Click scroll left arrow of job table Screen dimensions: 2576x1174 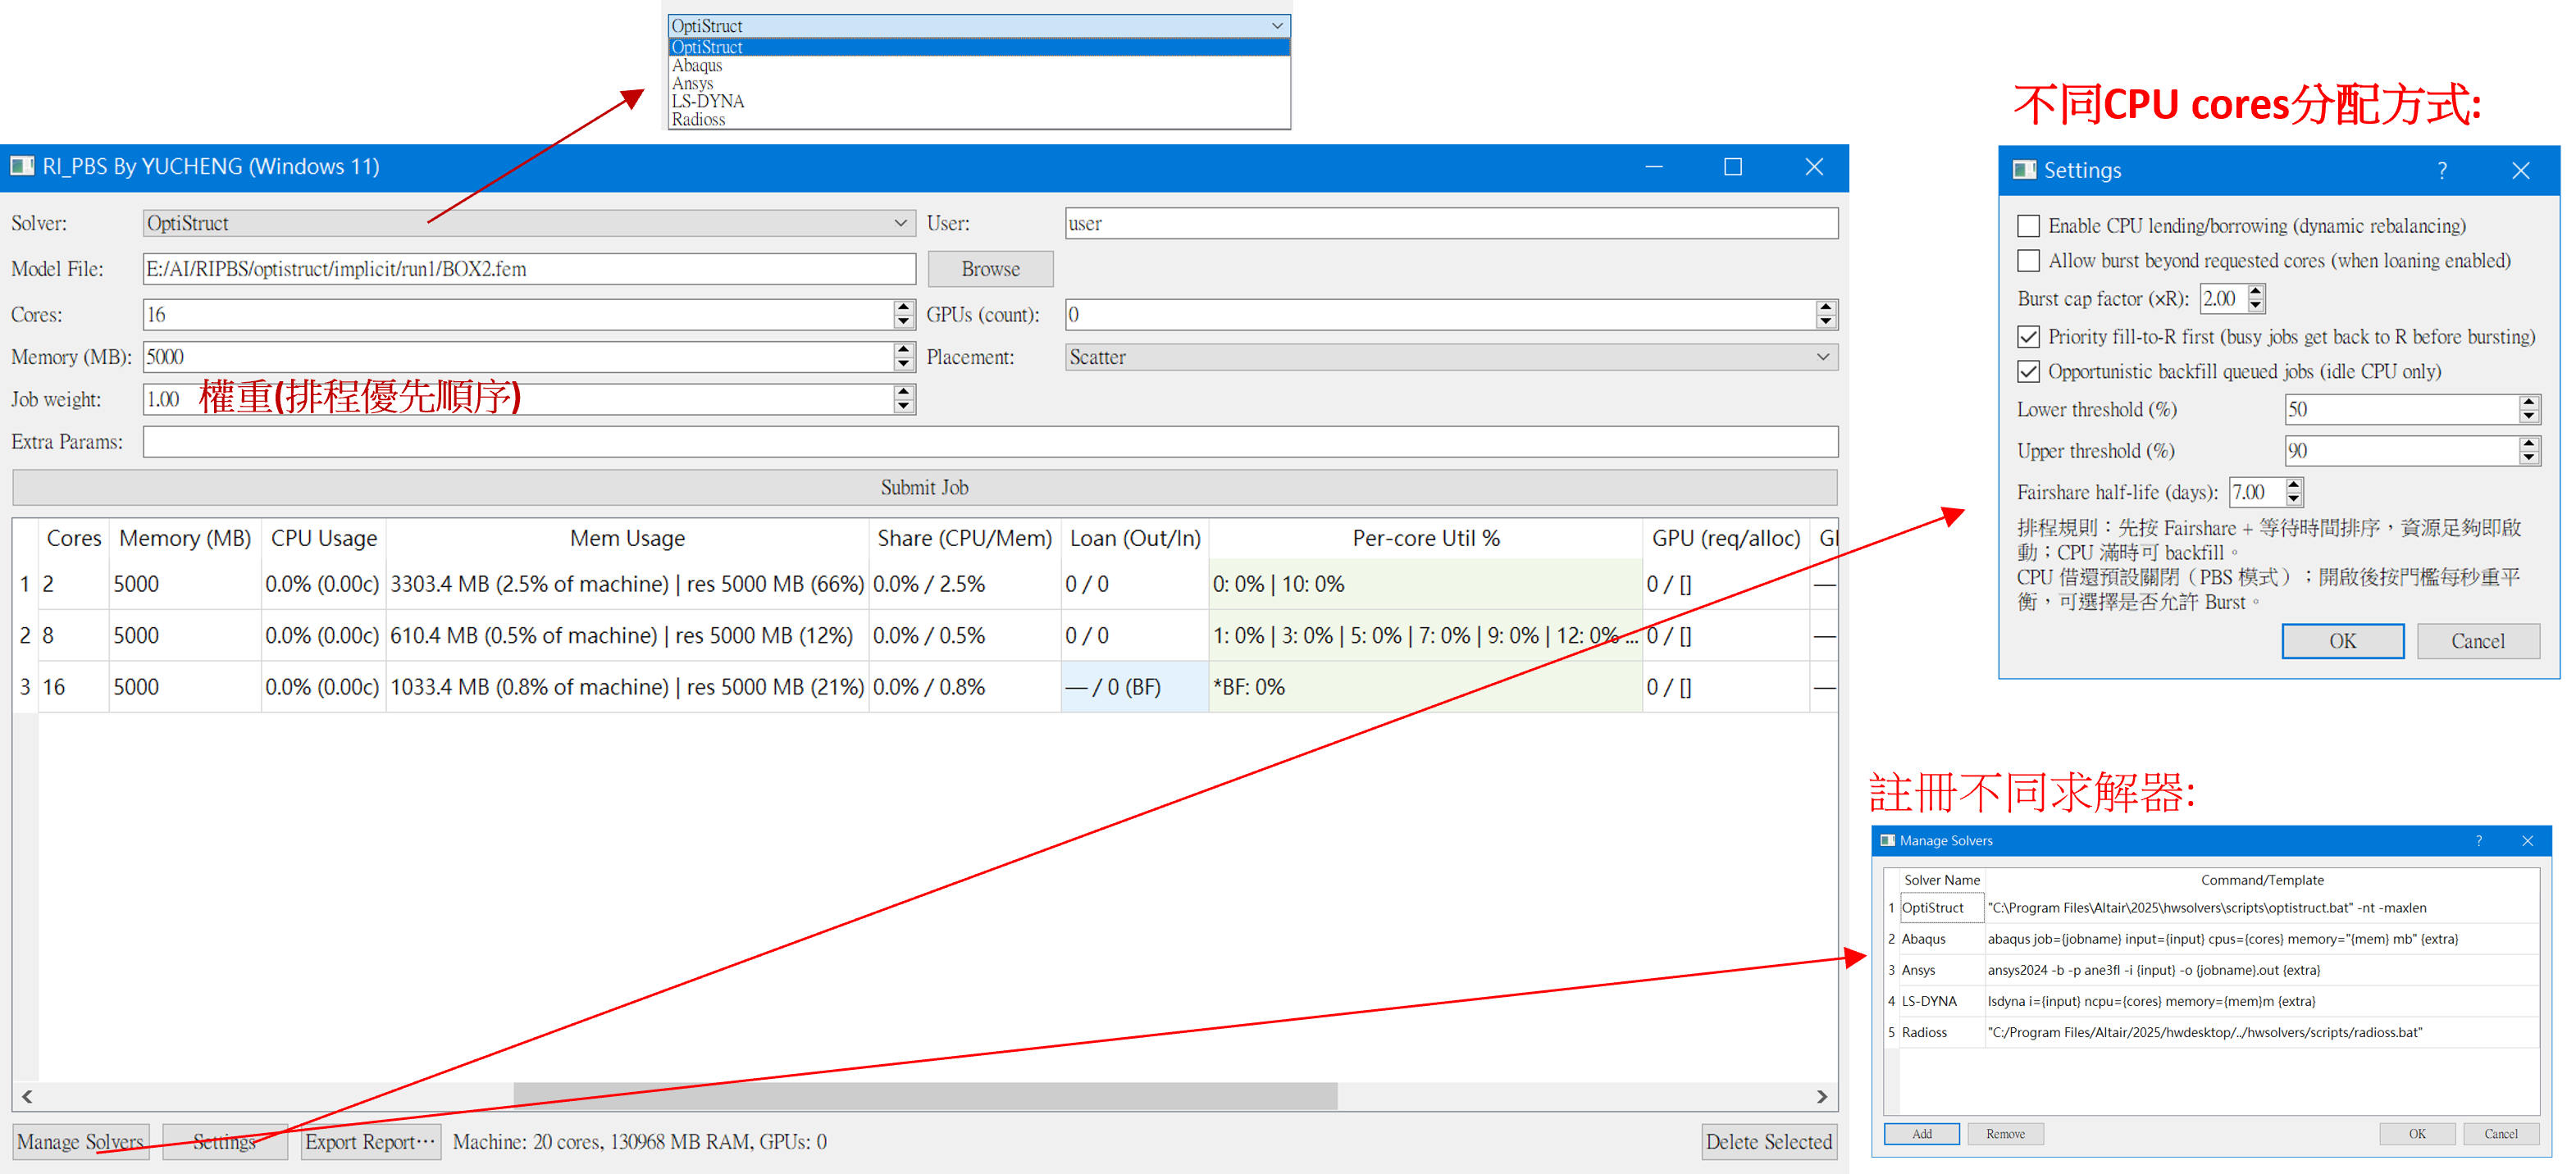[x=27, y=1096]
